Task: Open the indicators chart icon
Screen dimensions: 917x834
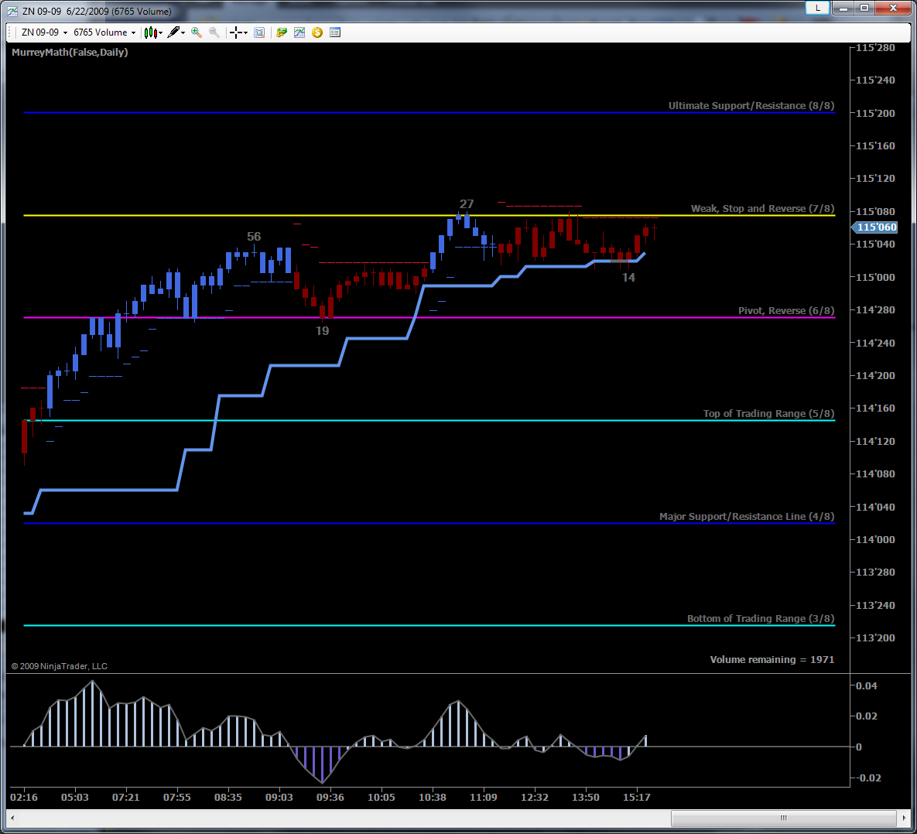Action: tap(299, 32)
